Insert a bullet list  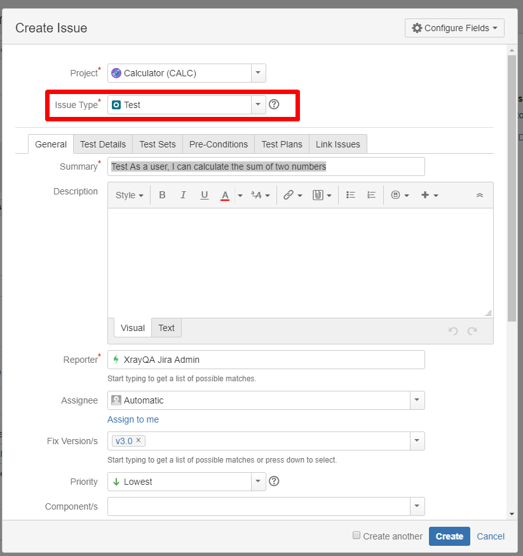coord(350,195)
